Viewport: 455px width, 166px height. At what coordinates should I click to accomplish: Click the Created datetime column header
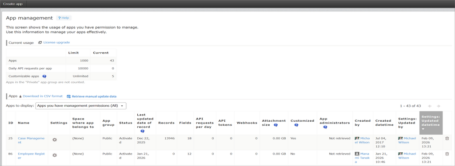[384, 123]
